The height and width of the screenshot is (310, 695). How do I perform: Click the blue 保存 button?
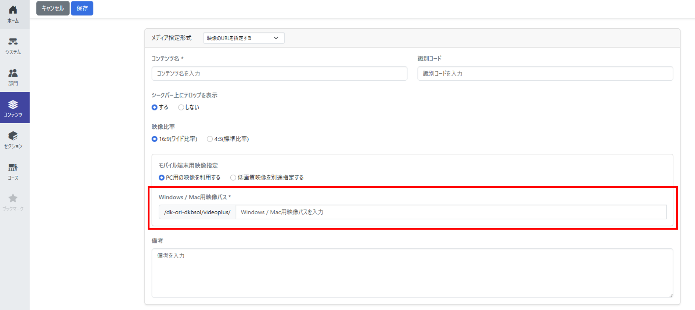[82, 8]
